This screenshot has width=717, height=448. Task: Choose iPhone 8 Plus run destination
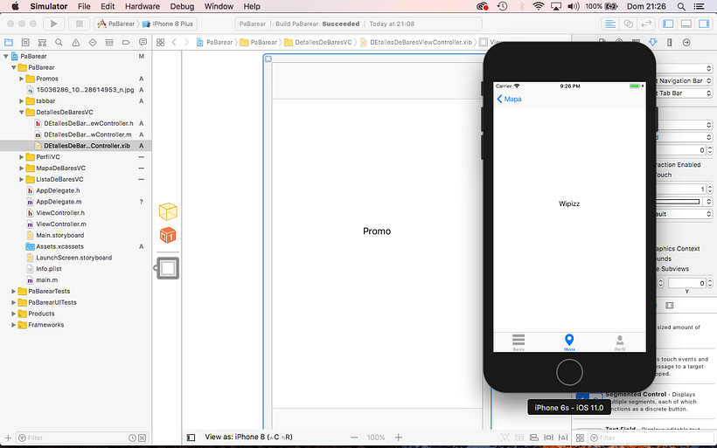point(168,24)
